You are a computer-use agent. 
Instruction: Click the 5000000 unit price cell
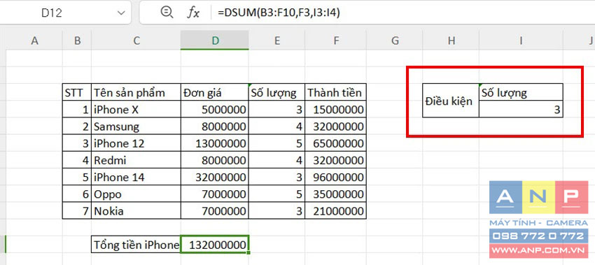pos(215,109)
